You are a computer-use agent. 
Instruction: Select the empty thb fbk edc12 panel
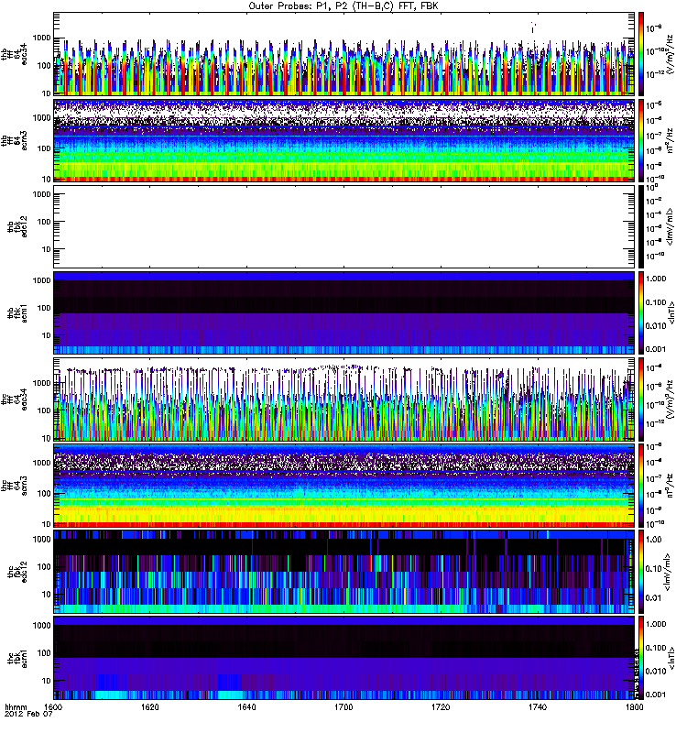point(344,226)
